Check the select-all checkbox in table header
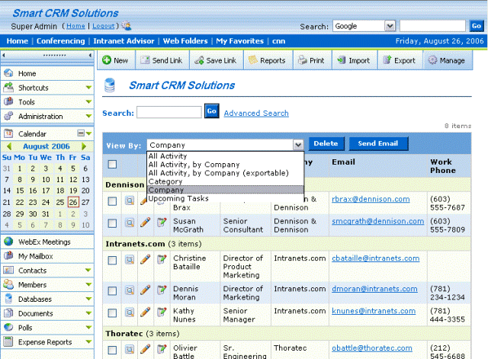Image resolution: width=488 pixels, height=359 pixels. pos(112,164)
